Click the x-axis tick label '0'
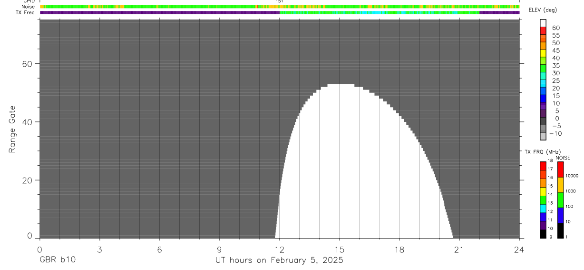This screenshot has width=584, height=270. click(x=39, y=250)
